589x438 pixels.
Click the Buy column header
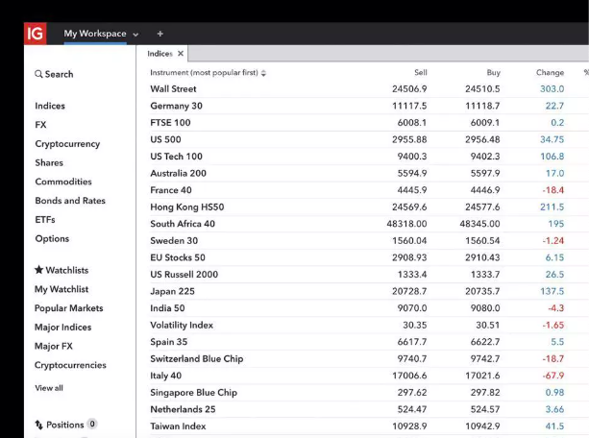pos(493,72)
